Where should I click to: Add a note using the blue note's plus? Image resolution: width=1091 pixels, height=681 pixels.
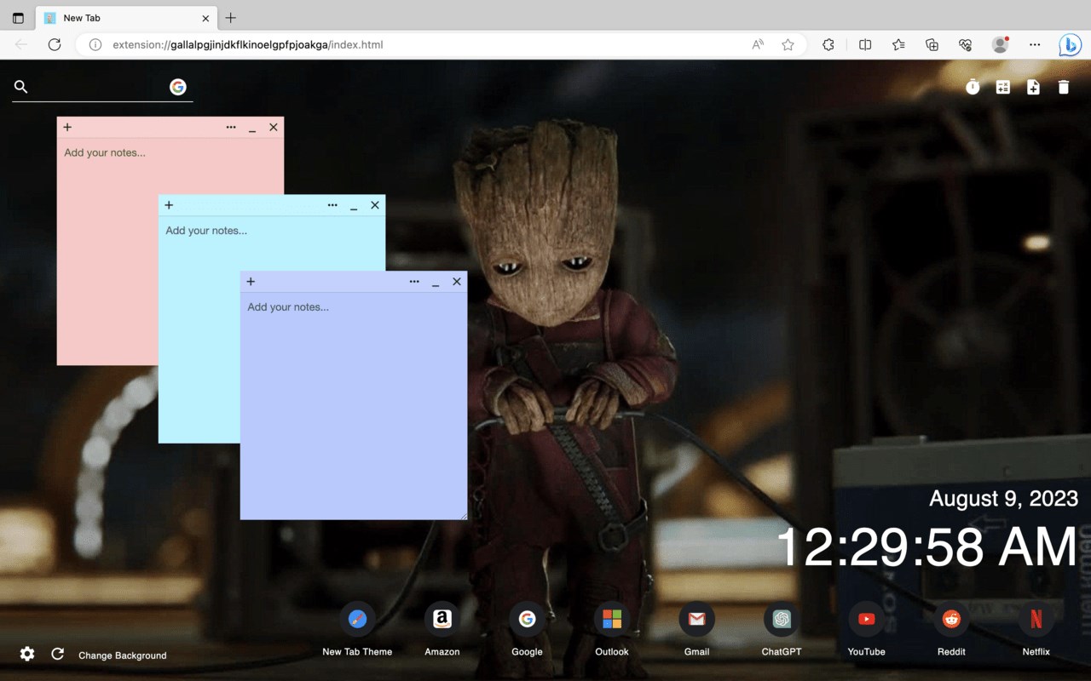[x=169, y=205]
